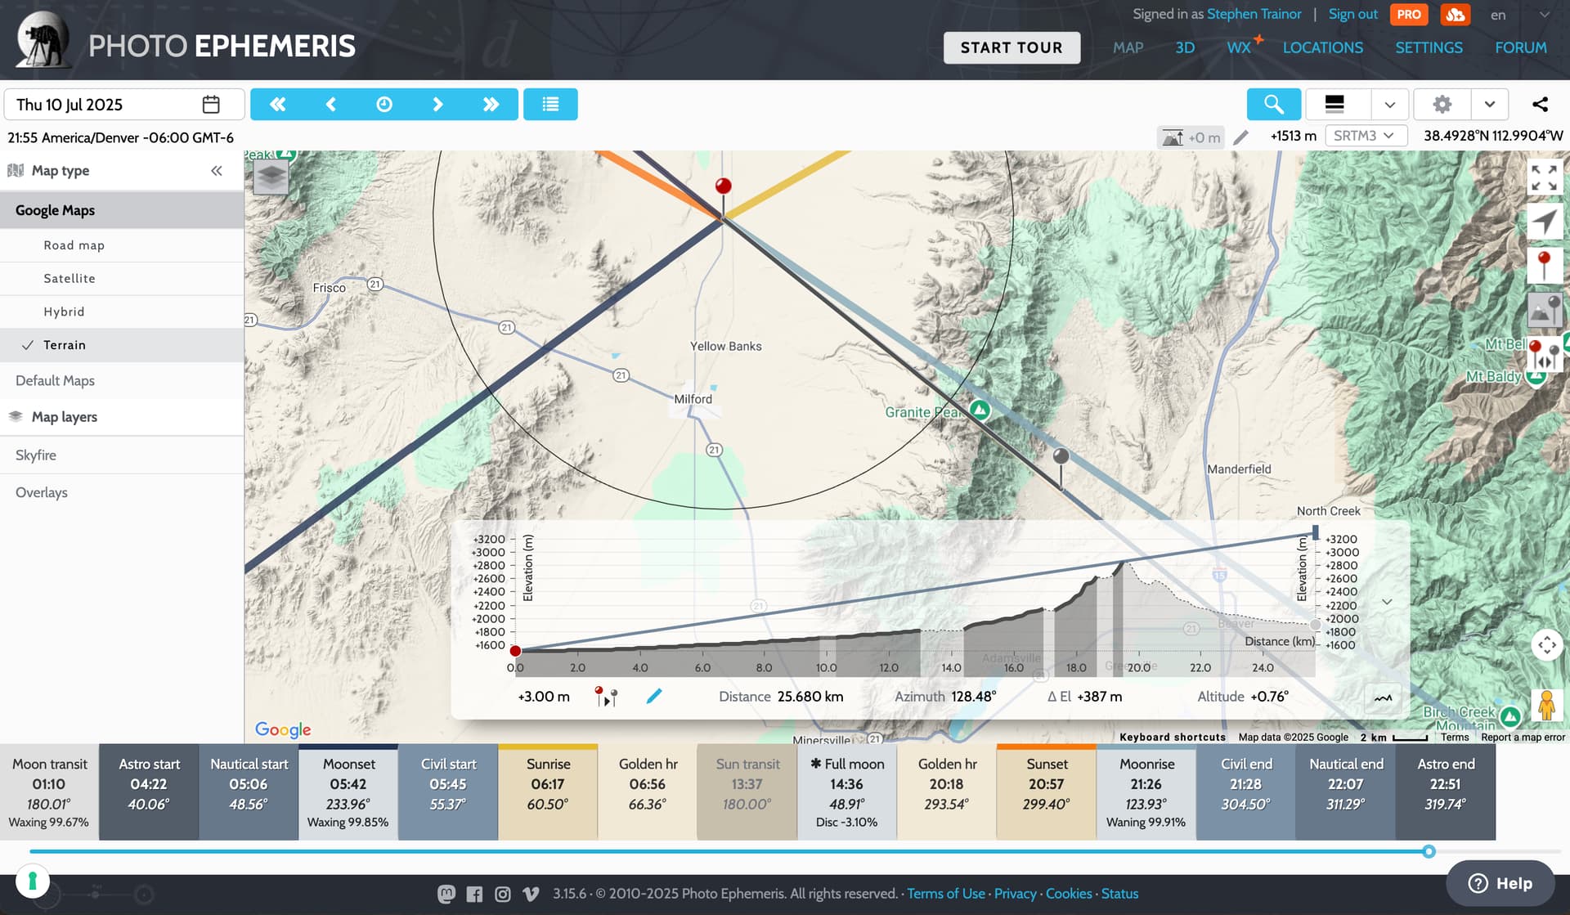Click the START TOUR button
The width and height of the screenshot is (1570, 915).
[1012, 47]
